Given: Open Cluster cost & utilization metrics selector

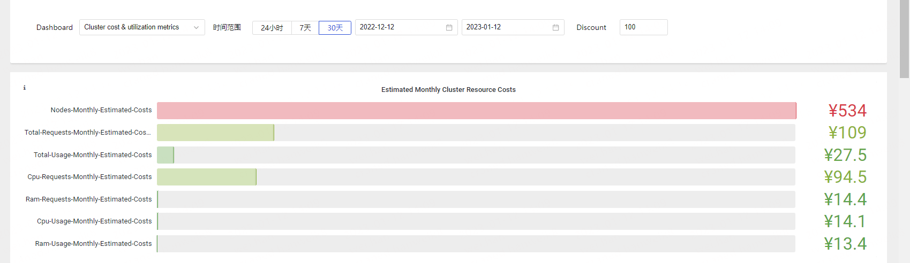Looking at the screenshot, I should (x=142, y=27).
